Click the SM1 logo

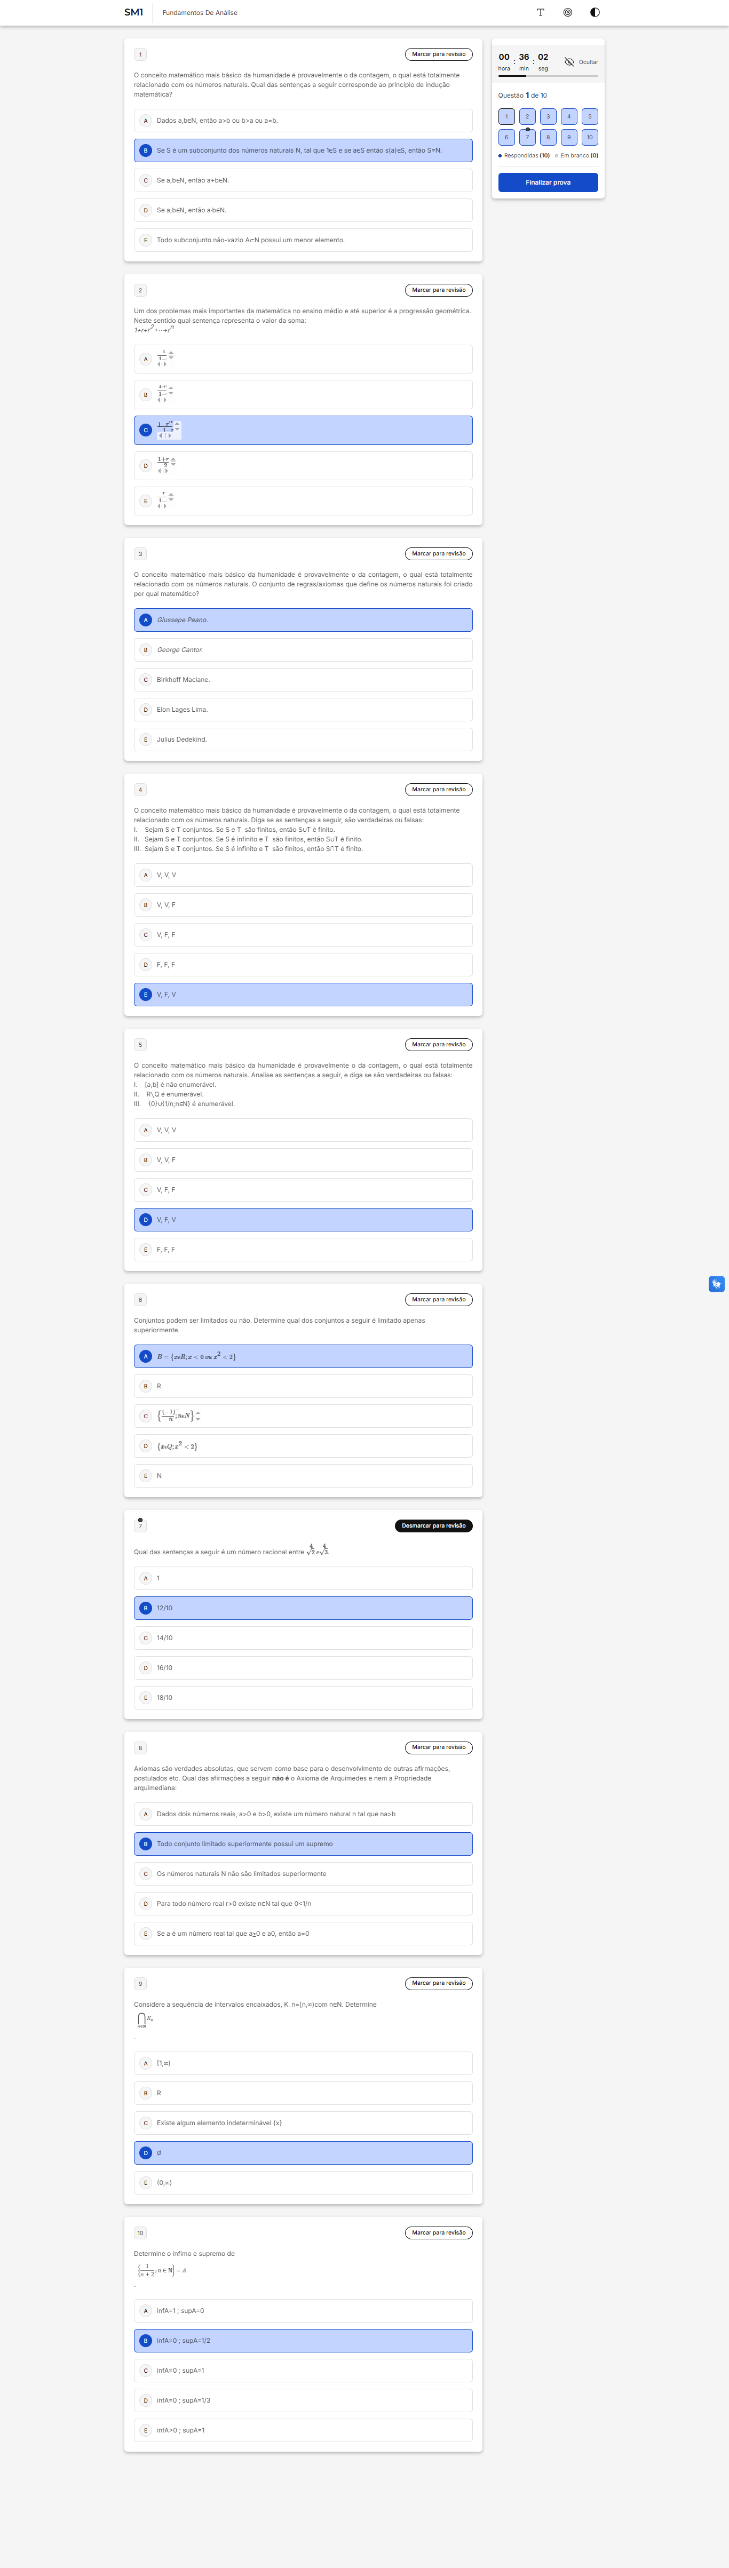[x=133, y=13]
